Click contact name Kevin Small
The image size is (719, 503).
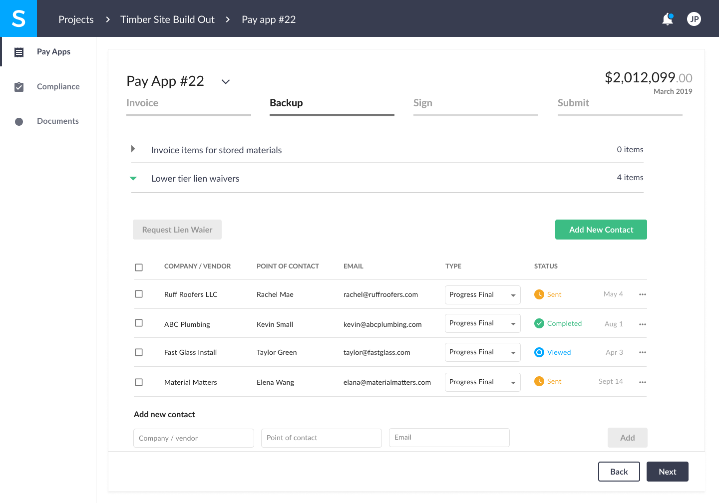tap(275, 324)
